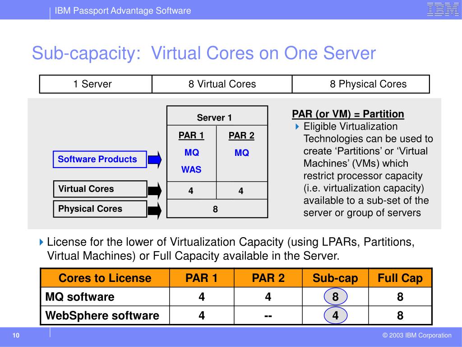Click the blue arrow beside Software Products

click(x=154, y=159)
